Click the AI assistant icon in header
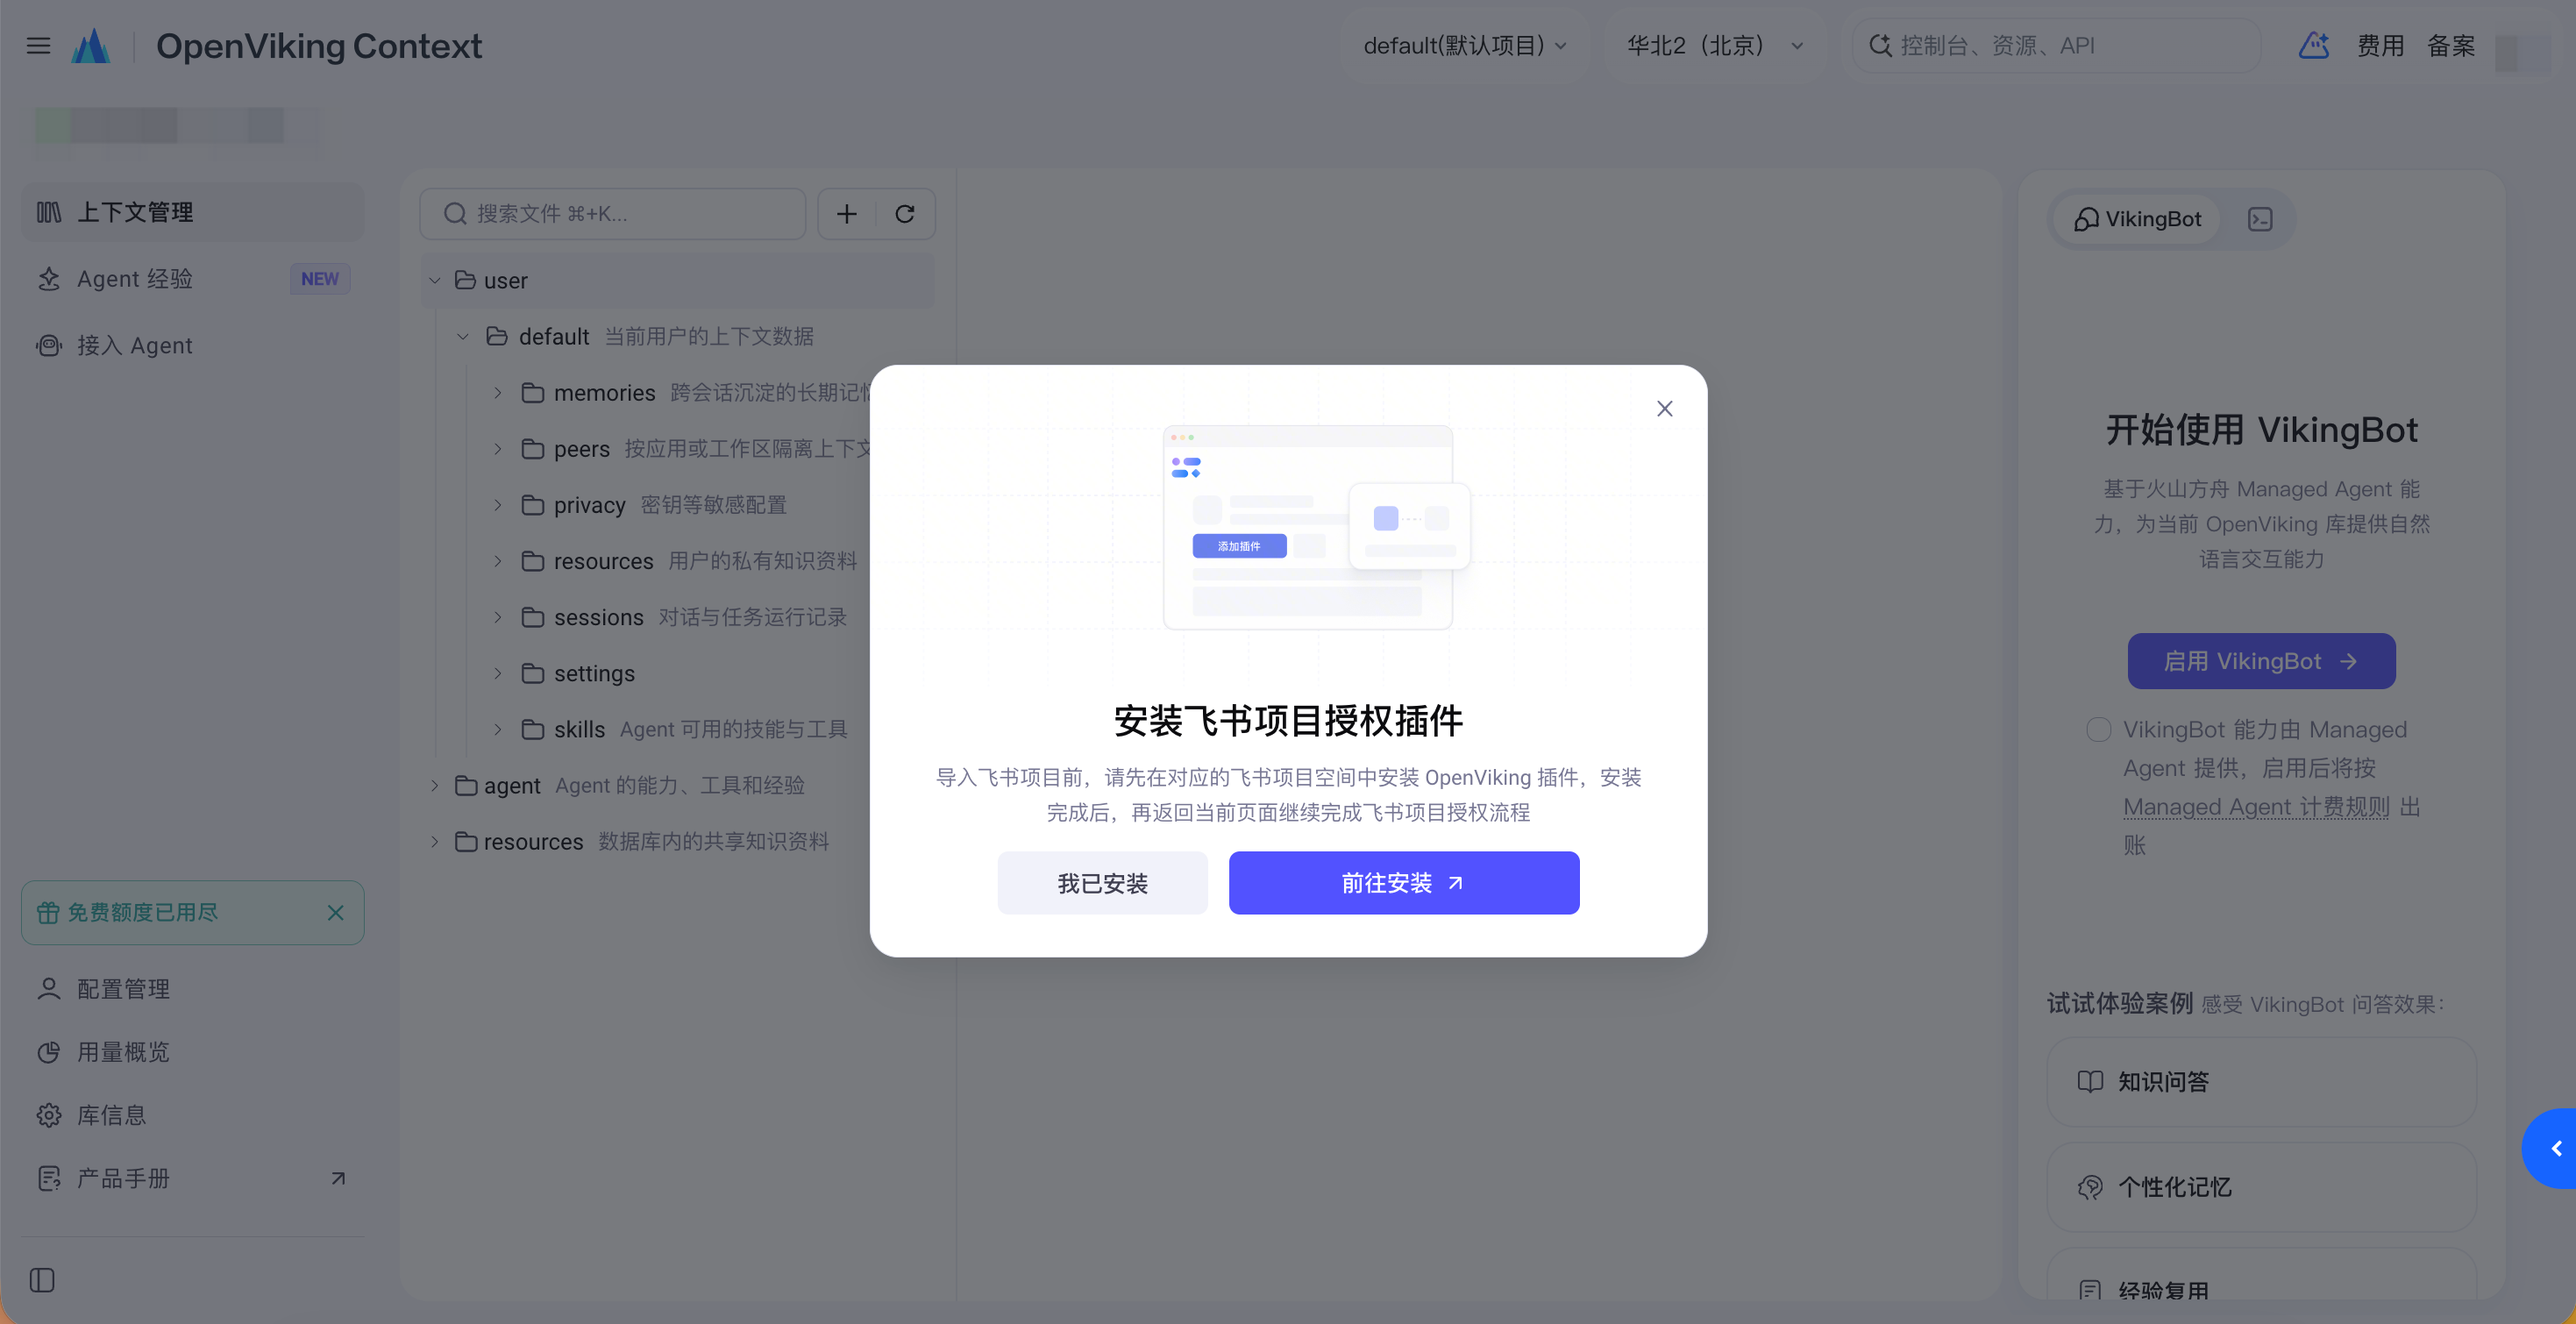The image size is (2576, 1324). [2313, 46]
